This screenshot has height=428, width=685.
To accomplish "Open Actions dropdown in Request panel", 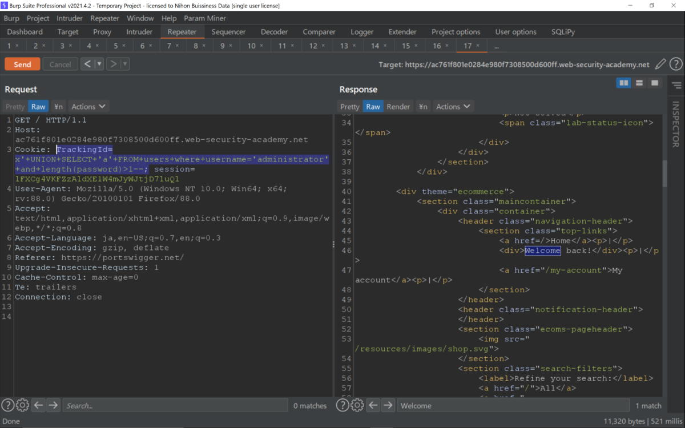I will pyautogui.click(x=88, y=106).
